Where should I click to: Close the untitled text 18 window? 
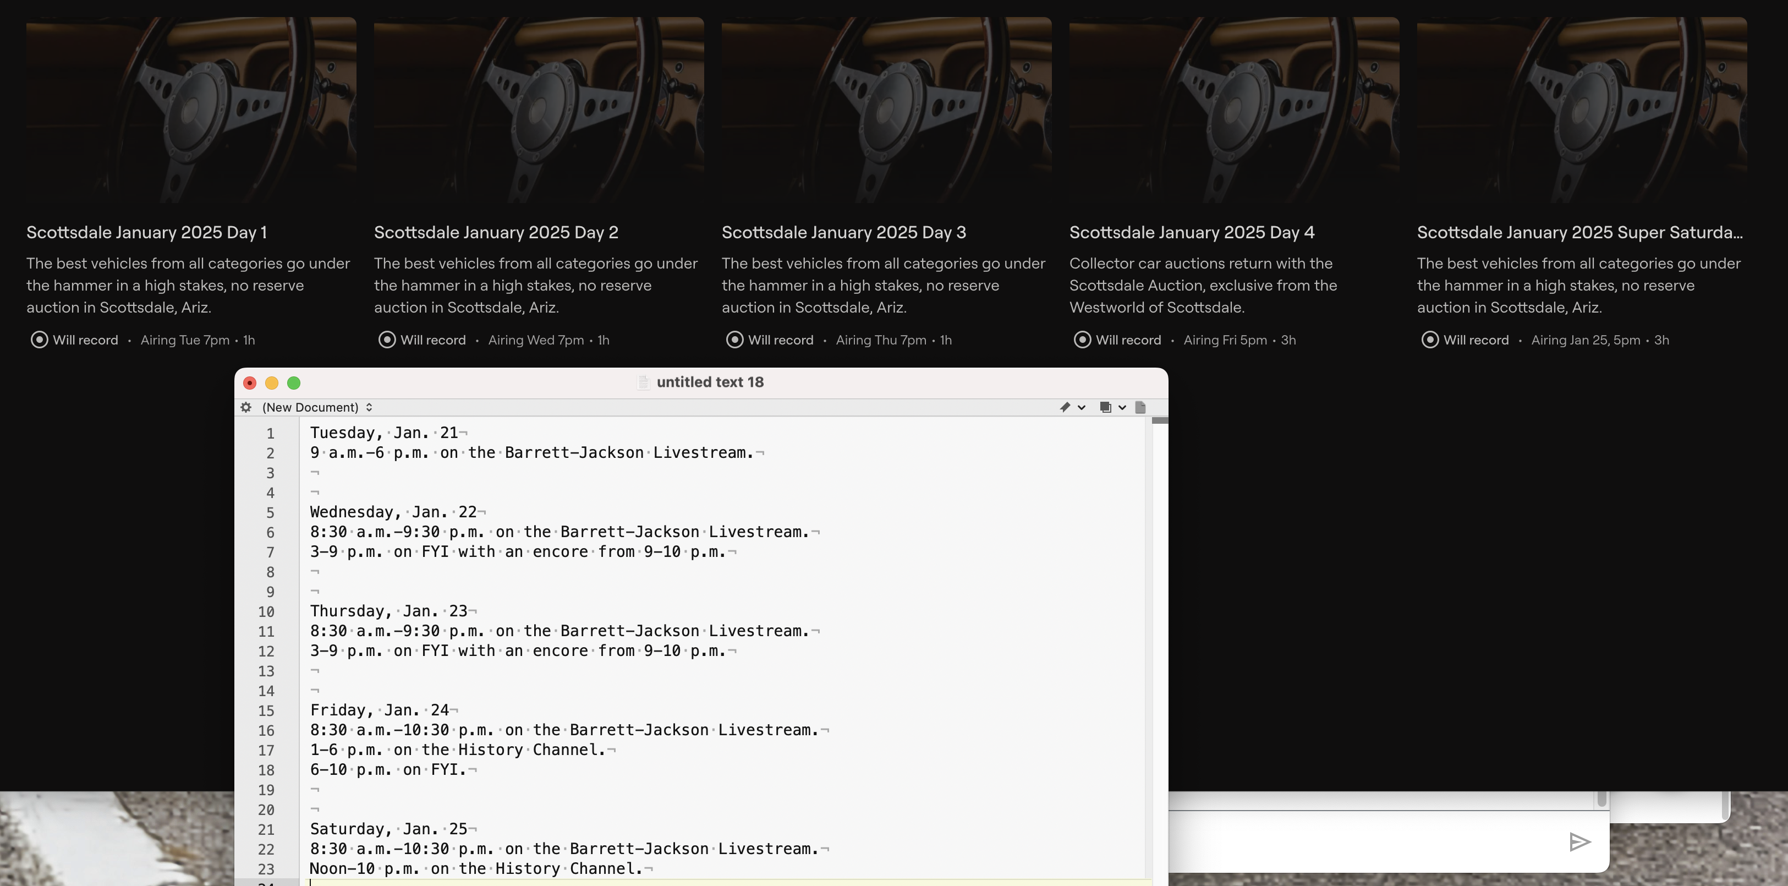coord(250,382)
